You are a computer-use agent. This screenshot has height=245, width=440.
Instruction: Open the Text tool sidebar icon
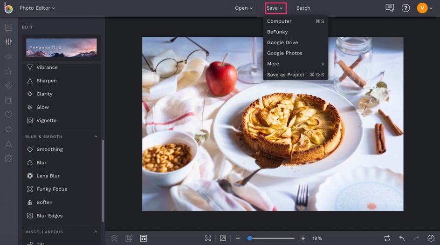click(x=9, y=144)
